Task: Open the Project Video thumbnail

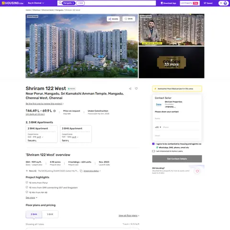Action: (172, 30)
